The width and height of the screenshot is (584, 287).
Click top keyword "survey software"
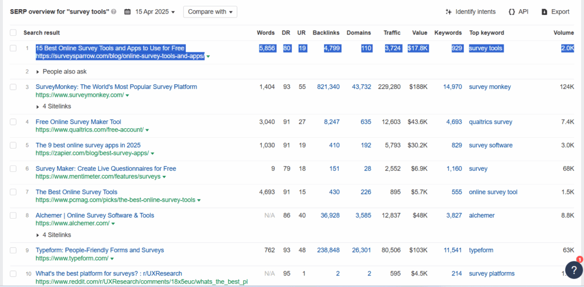tap(490, 145)
